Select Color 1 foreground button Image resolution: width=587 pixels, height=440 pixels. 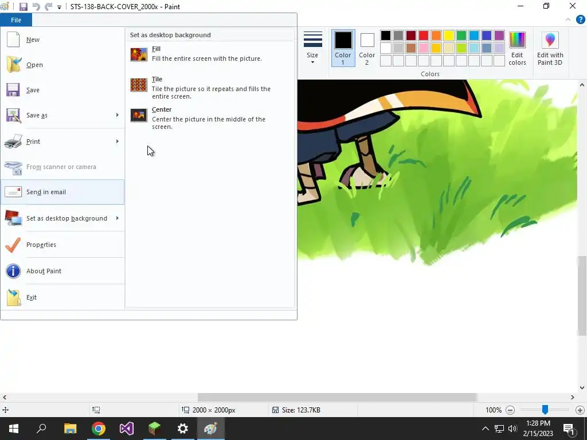click(343, 48)
